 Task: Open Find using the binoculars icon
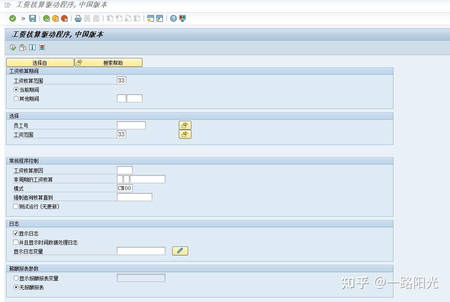click(88, 18)
